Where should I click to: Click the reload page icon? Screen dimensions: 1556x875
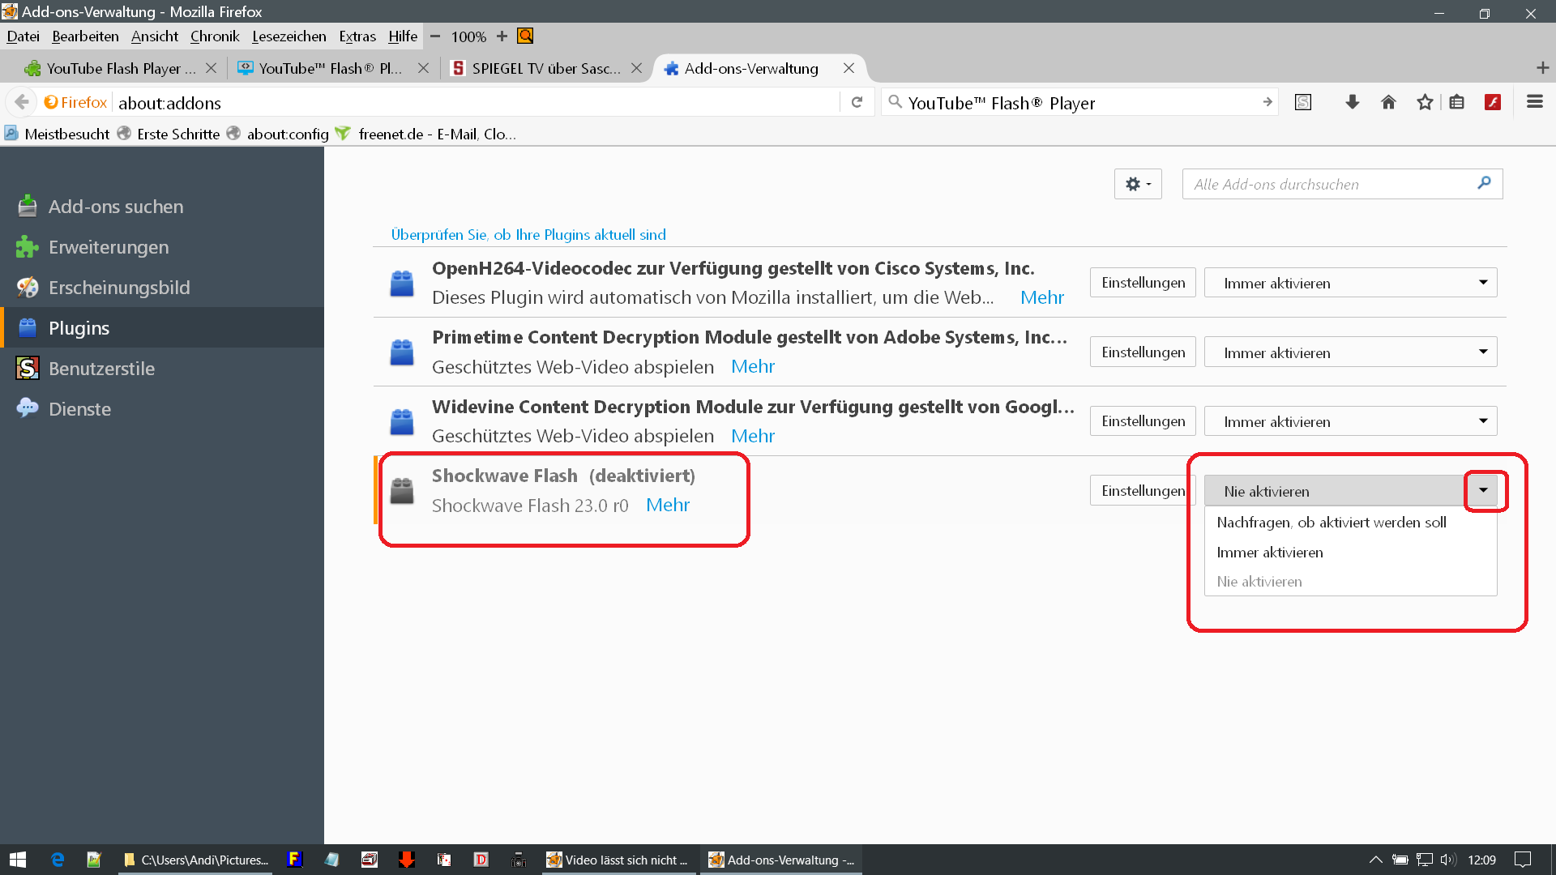coord(857,102)
